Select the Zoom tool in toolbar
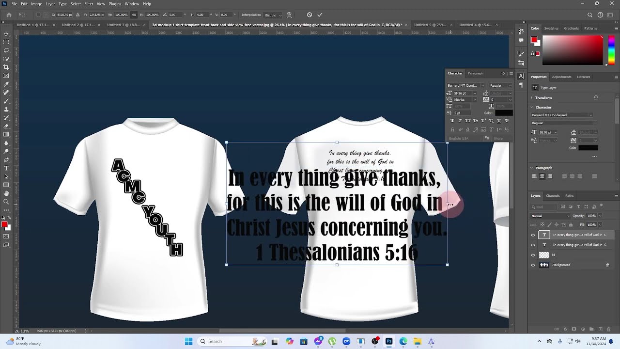The image size is (620, 349). point(6,202)
